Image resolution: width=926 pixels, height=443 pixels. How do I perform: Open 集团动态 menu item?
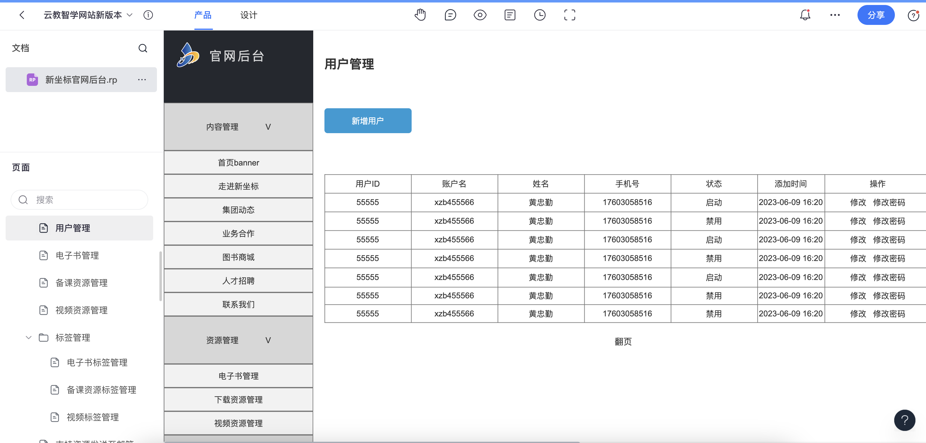pyautogui.click(x=238, y=209)
